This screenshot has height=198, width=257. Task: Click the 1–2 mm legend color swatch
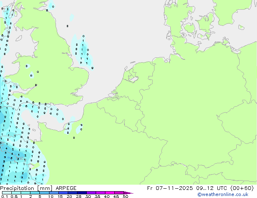tap(26, 193)
